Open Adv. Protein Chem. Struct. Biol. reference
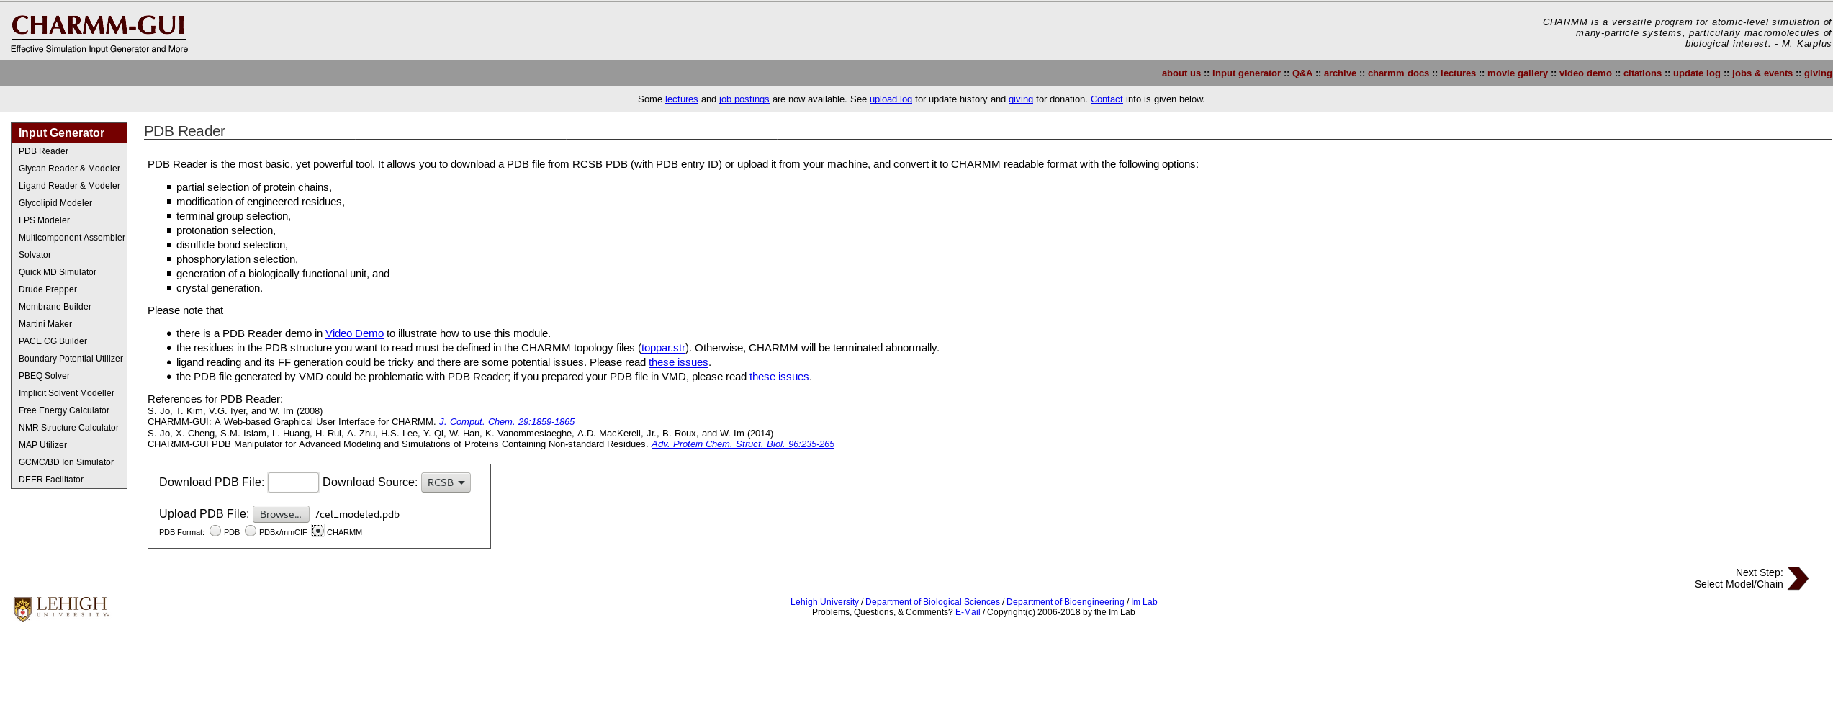1833x705 pixels. click(x=743, y=444)
